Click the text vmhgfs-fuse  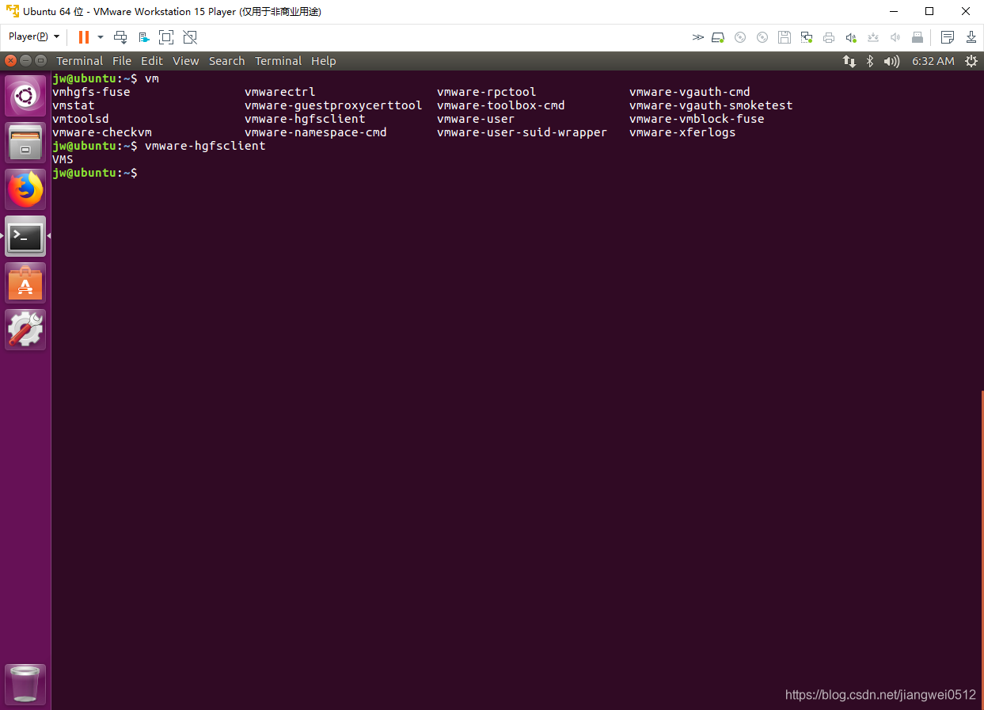(91, 92)
